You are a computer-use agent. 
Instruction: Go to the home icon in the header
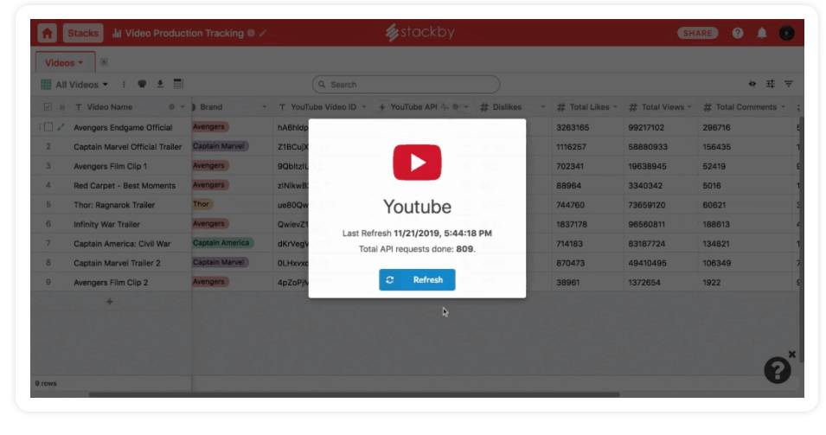47,33
